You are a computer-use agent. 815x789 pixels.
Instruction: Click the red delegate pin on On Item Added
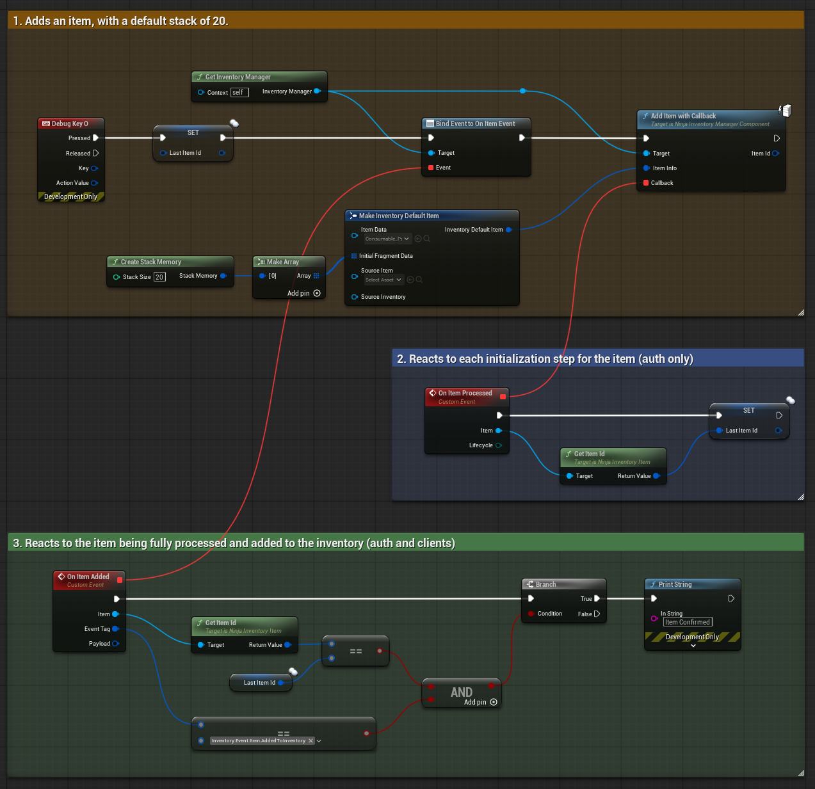pos(120,580)
